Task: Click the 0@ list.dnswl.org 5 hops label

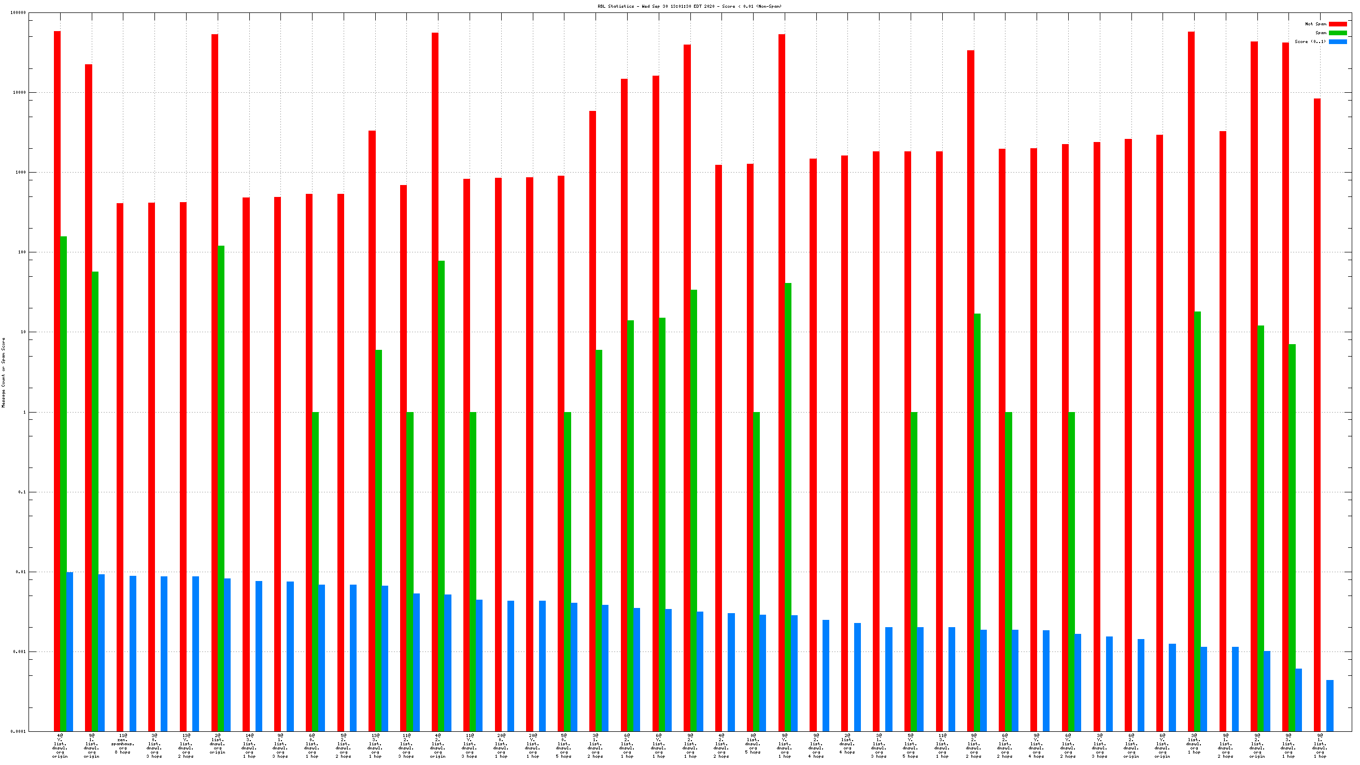Action: [x=753, y=743]
